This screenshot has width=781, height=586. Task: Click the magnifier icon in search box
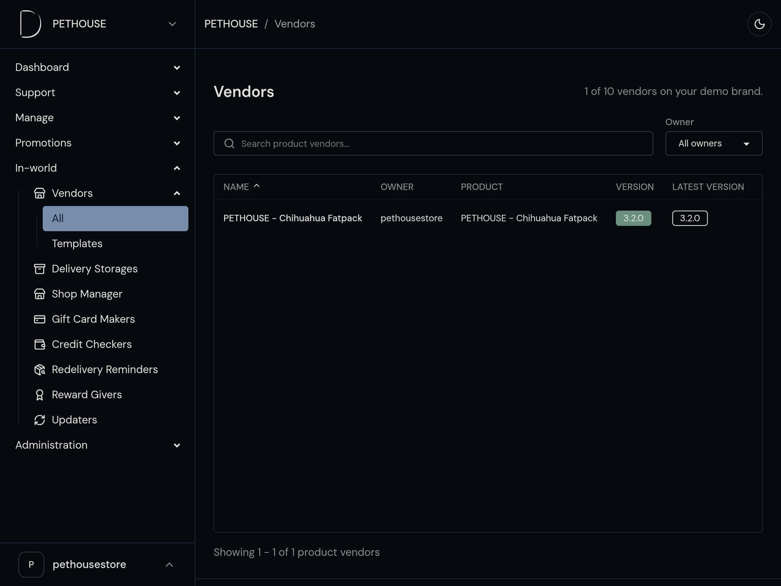click(230, 143)
